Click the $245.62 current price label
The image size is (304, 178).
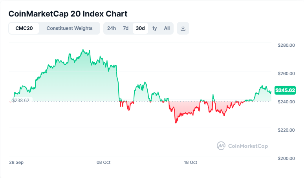pyautogui.click(x=285, y=90)
